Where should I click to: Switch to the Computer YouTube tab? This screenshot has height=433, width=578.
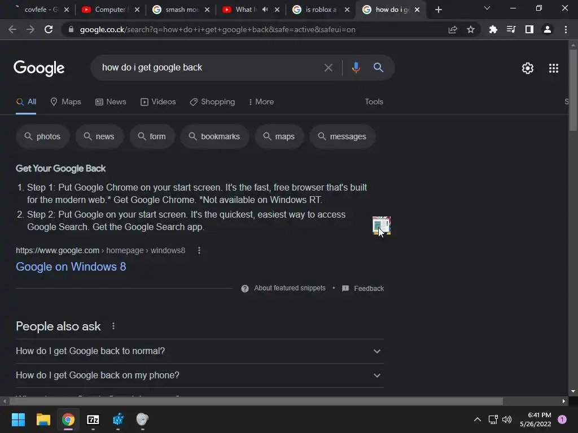[110, 10]
